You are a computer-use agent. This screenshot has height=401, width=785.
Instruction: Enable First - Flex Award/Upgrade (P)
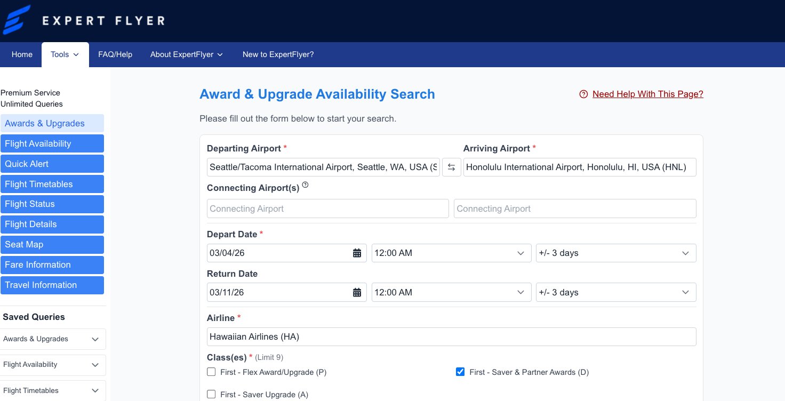[211, 372]
